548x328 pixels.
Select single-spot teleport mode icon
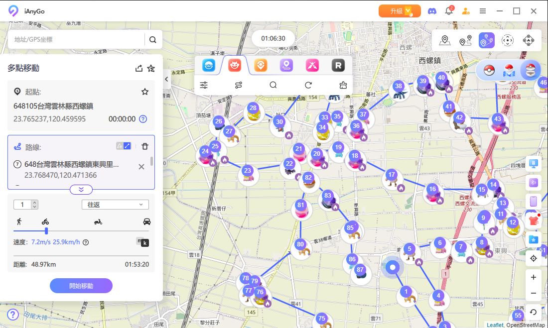coord(444,40)
